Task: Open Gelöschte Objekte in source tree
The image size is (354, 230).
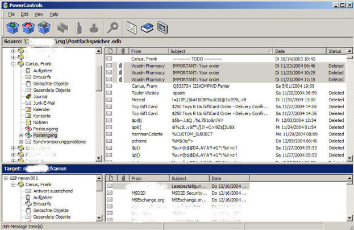Action: (51, 84)
